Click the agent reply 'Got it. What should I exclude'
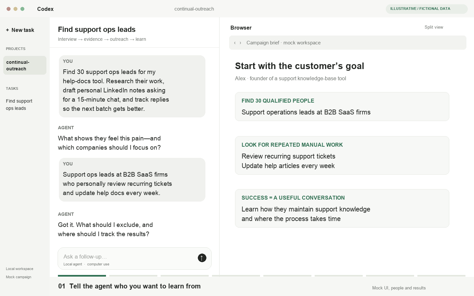474x296 pixels. click(105, 229)
